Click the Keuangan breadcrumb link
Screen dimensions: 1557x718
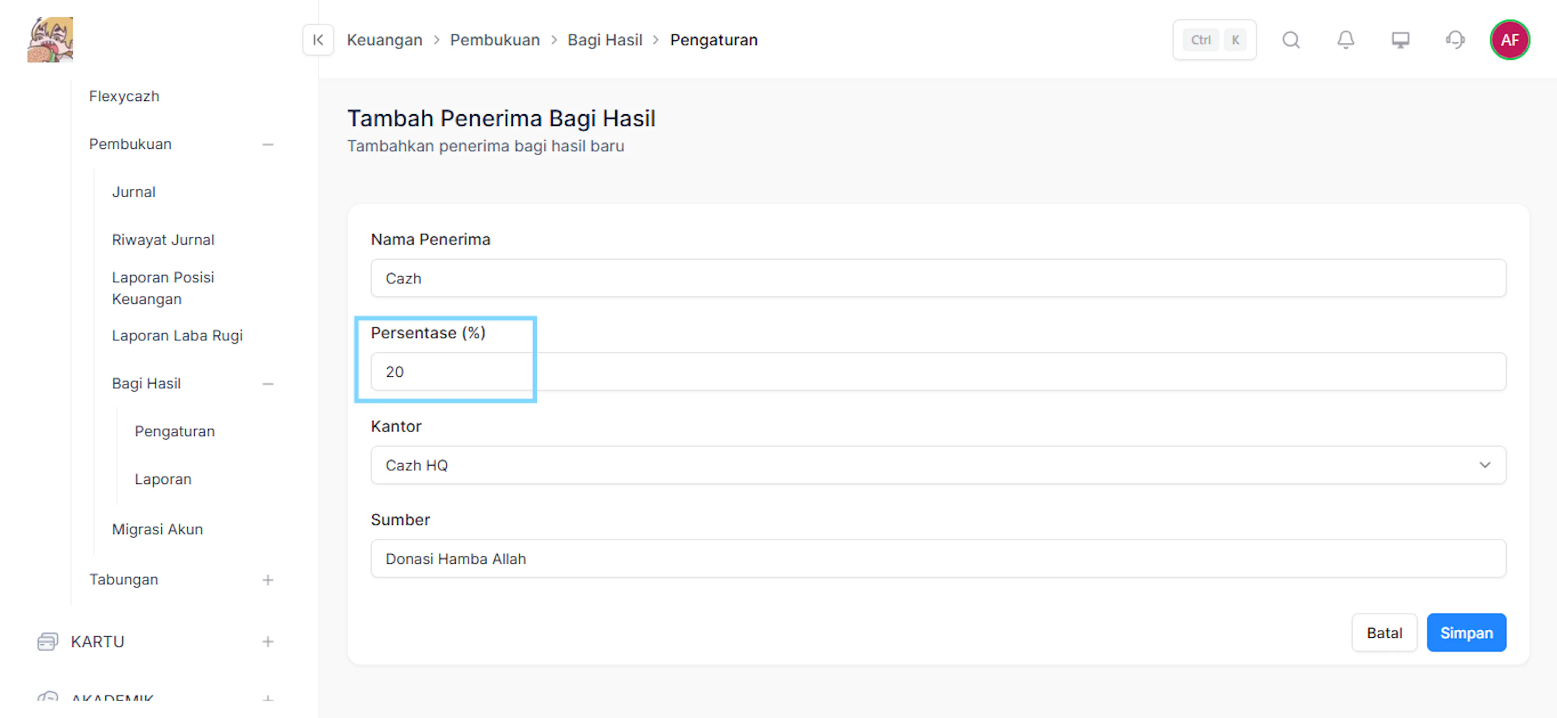tap(384, 40)
